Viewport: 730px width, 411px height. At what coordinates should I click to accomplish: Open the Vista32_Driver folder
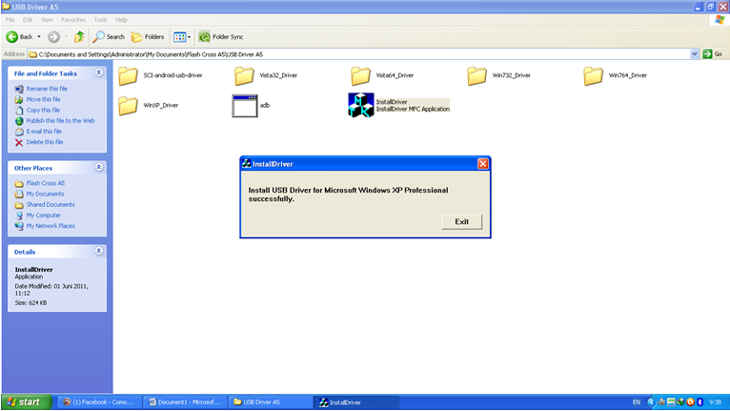coord(244,76)
